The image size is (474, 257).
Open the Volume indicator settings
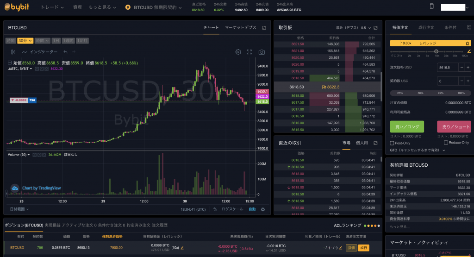39,155
